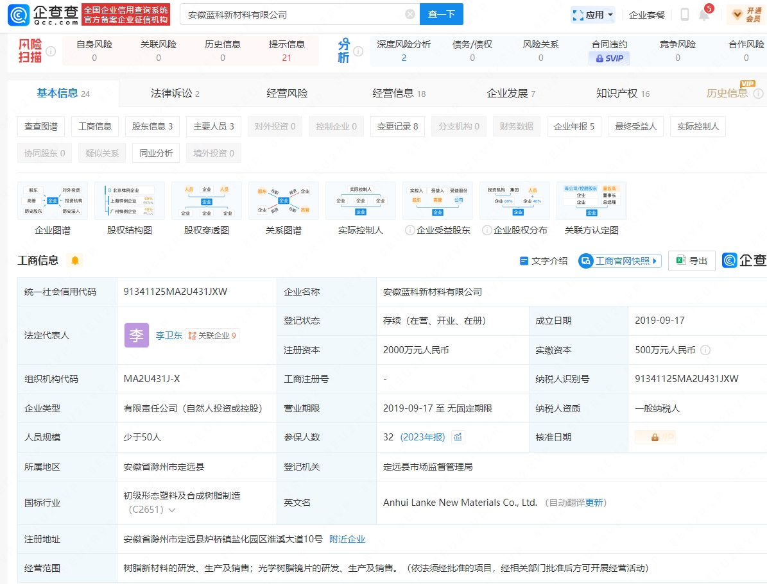The height and width of the screenshot is (584, 767).
Task: Switch to the 知识产权 tab
Action: 623,94
